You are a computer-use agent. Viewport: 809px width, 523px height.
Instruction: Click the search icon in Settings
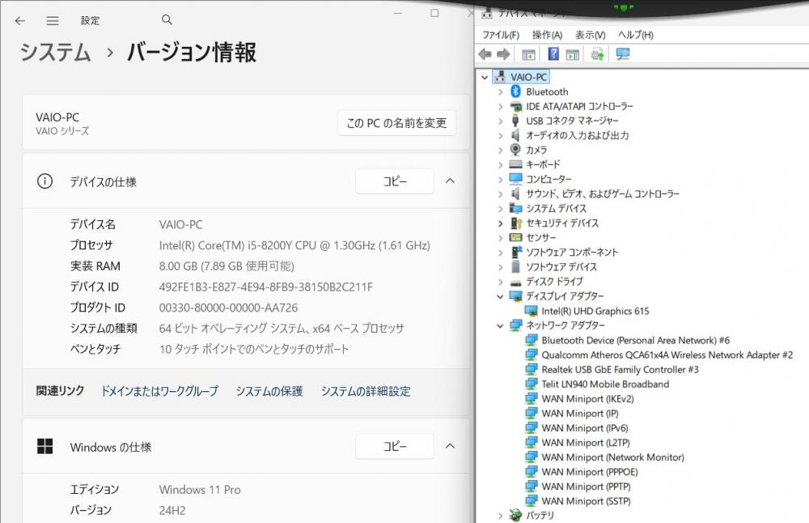pos(167,20)
